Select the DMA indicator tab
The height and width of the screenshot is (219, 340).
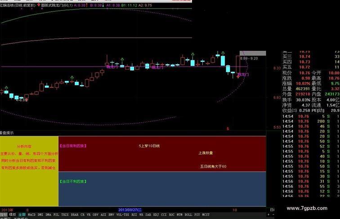(x=48, y=215)
